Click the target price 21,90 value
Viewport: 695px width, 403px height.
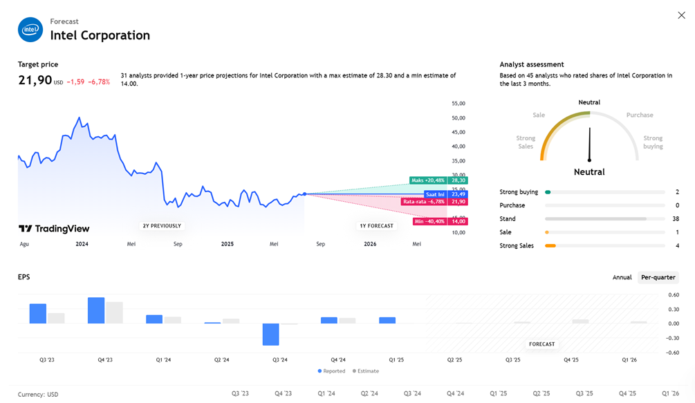35,80
